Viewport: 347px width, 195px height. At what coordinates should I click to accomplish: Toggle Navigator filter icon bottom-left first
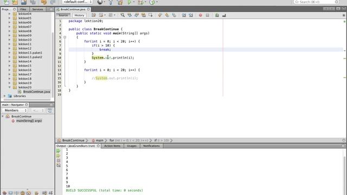4,193
